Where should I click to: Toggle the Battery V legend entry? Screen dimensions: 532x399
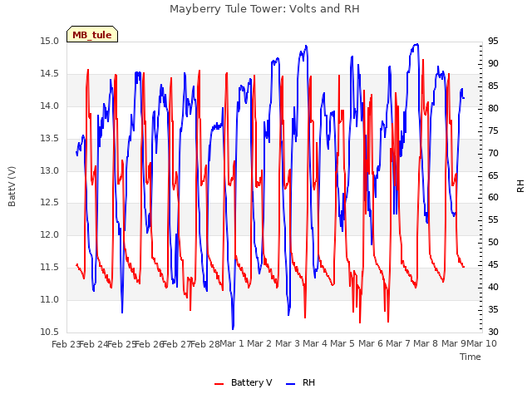click(x=244, y=382)
